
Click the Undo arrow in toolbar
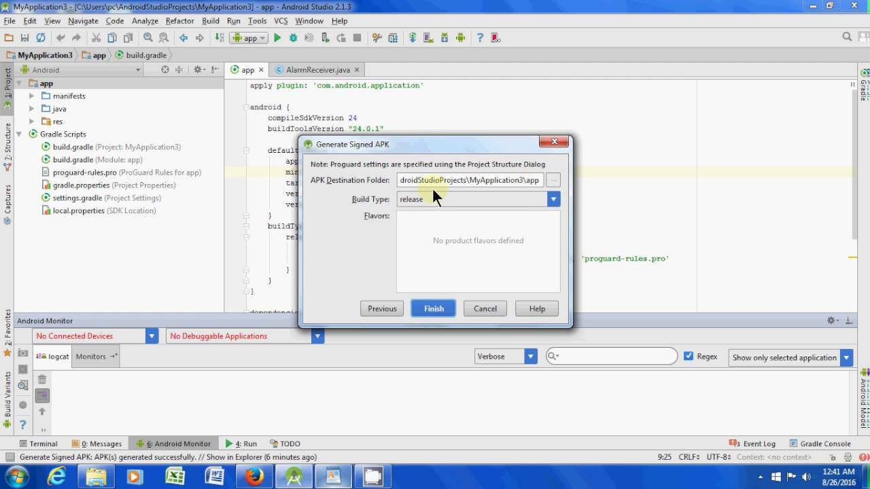tap(60, 38)
